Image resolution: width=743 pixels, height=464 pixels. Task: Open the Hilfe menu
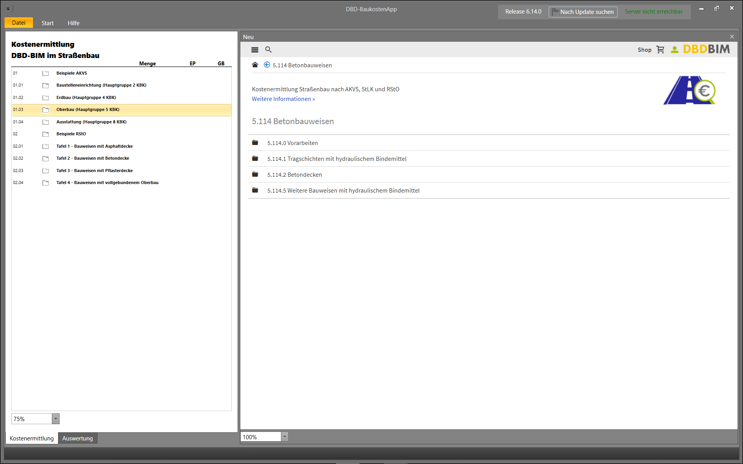point(74,23)
